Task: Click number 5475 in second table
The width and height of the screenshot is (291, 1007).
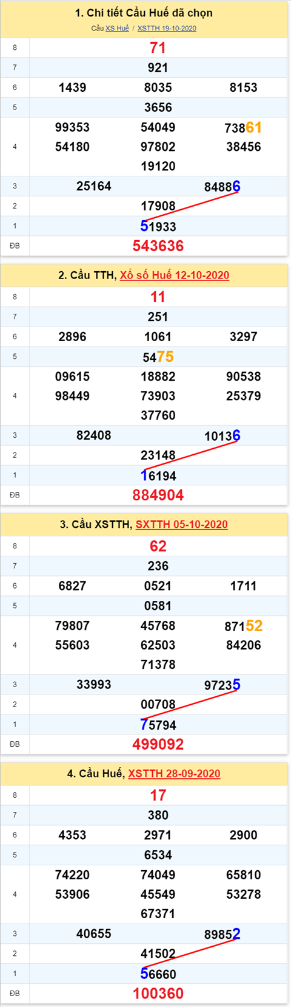Action: click(x=158, y=357)
